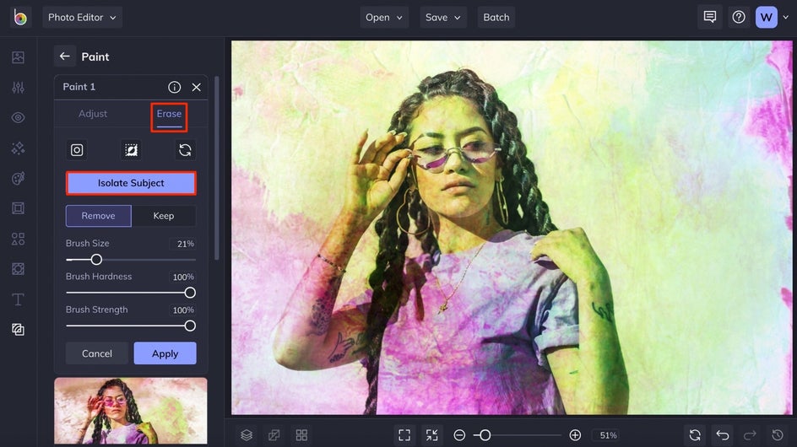Open the help question mark icon
Image resolution: width=797 pixels, height=447 pixels.
(739, 17)
